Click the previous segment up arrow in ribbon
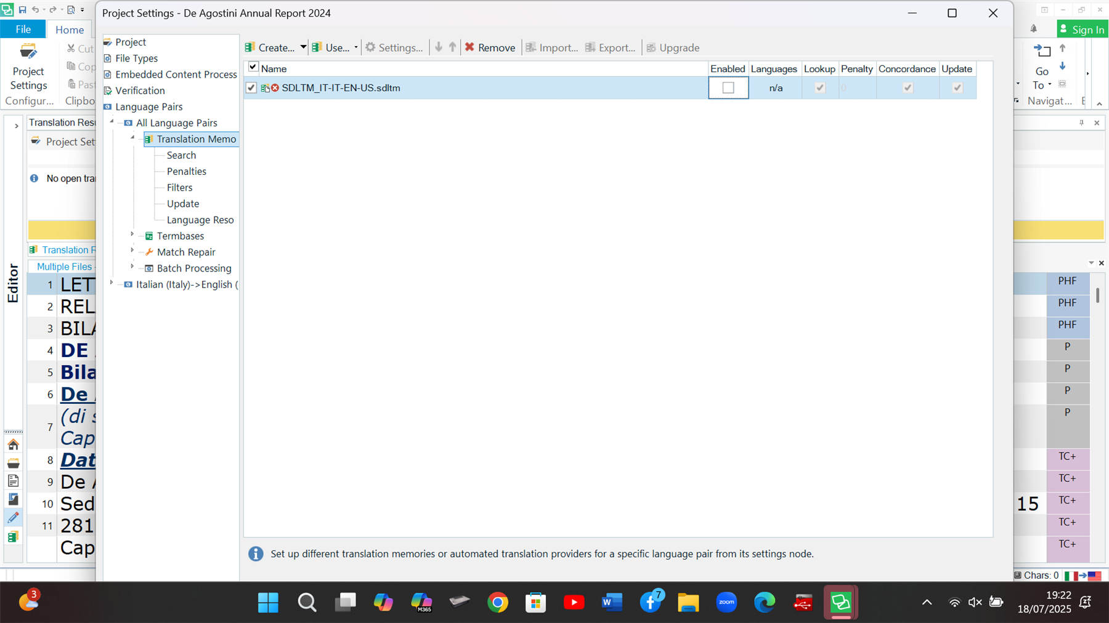The image size is (1109, 623). coord(1063,48)
